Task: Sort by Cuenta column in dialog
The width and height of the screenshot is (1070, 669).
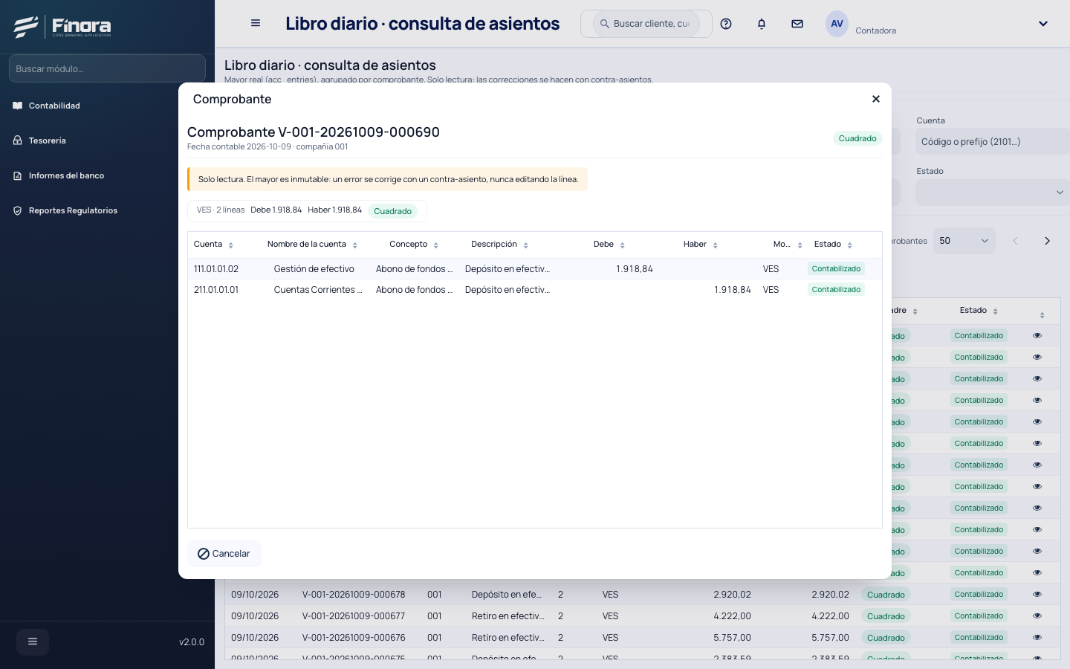Action: coord(231,245)
